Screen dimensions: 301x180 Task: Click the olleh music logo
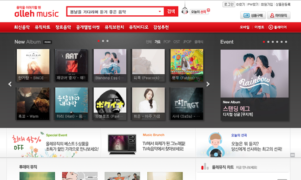37,12
